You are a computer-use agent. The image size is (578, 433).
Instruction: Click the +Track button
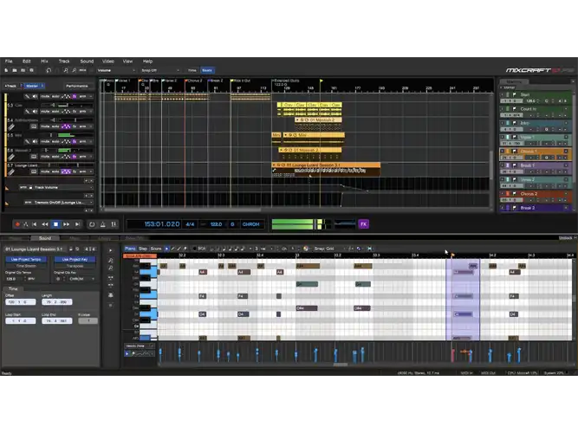pos(10,86)
